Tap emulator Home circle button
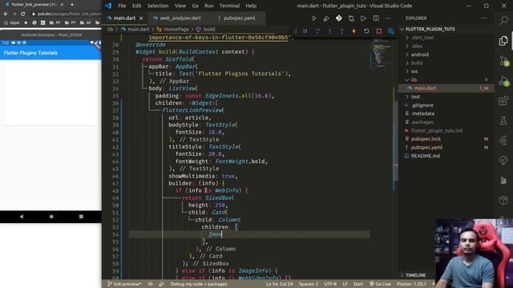 click(51, 217)
